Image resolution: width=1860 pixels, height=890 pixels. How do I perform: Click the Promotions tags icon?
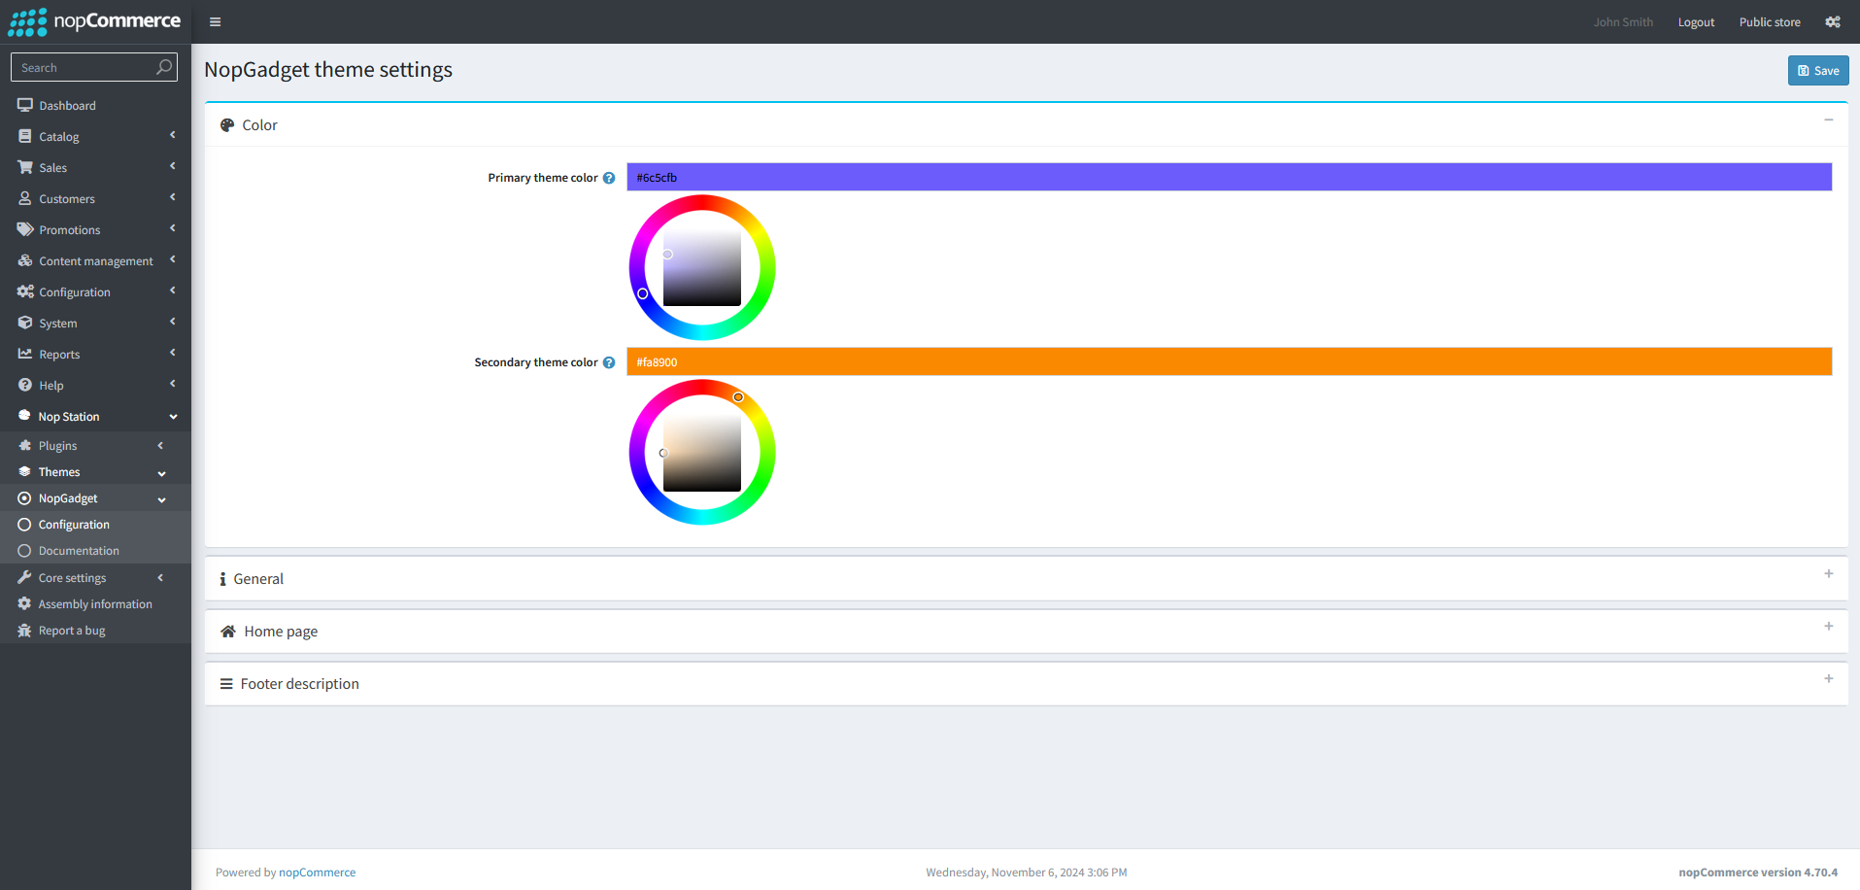[25, 229]
